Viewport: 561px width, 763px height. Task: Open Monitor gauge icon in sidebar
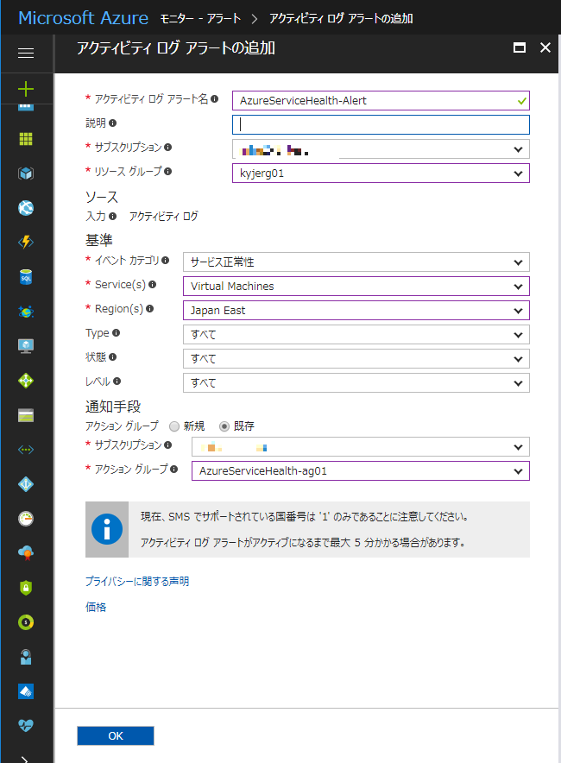(26, 519)
